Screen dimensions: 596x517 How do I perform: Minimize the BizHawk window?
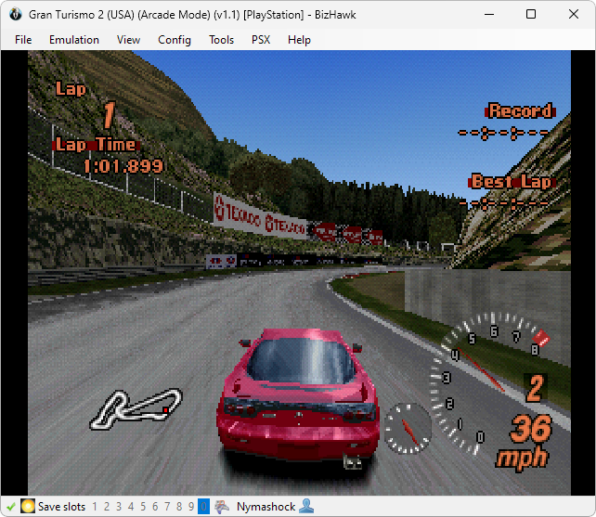point(489,15)
